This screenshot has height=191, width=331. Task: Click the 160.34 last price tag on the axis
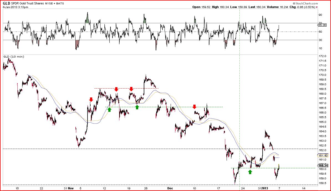(323, 166)
